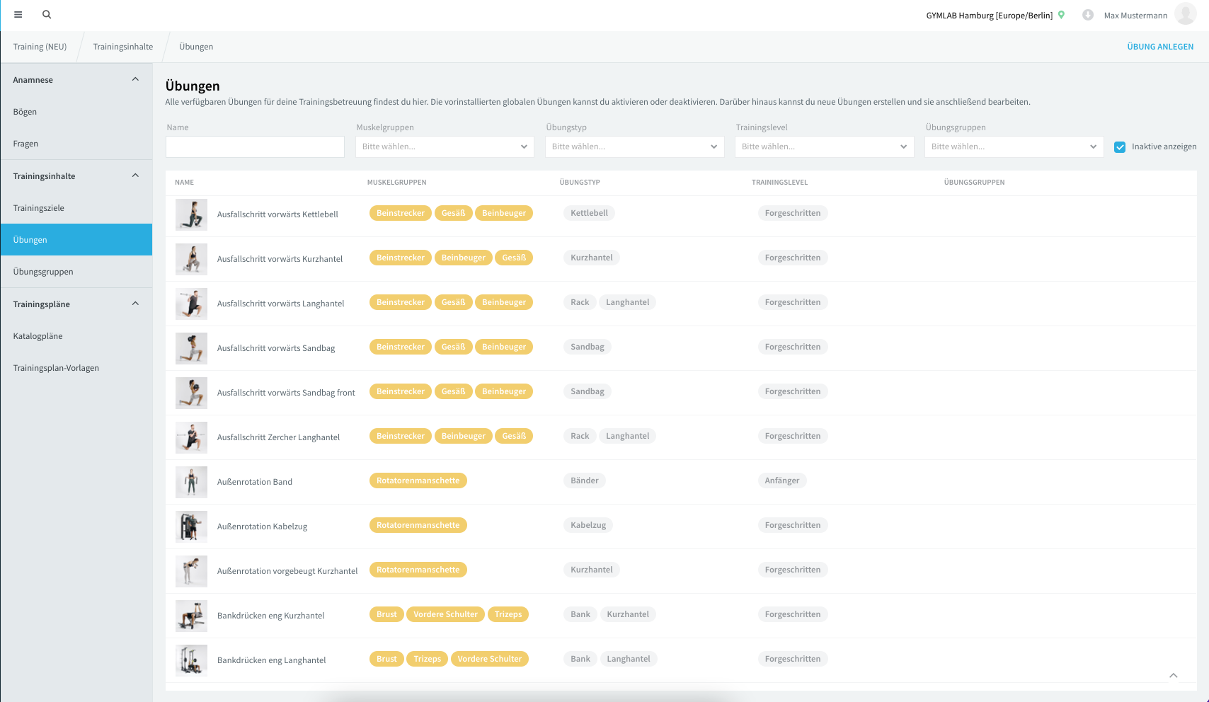Open Trainingsplan-Vorlagen in the sidebar
Screen dimensions: 1209x702
pos(76,368)
